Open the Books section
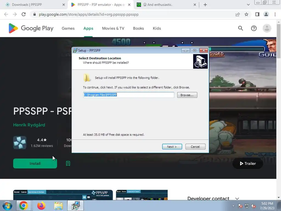Viewport: 281px width, 211px height. pos(138,28)
